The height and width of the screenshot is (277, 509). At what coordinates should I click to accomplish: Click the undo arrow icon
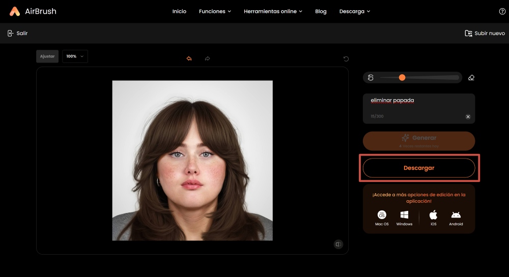click(189, 58)
